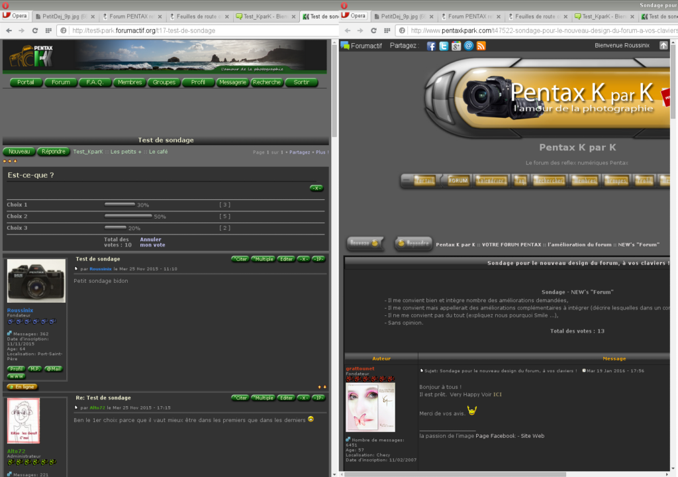
Task: Delete the Est-ce-que poll with -X- button
Action: [316, 188]
